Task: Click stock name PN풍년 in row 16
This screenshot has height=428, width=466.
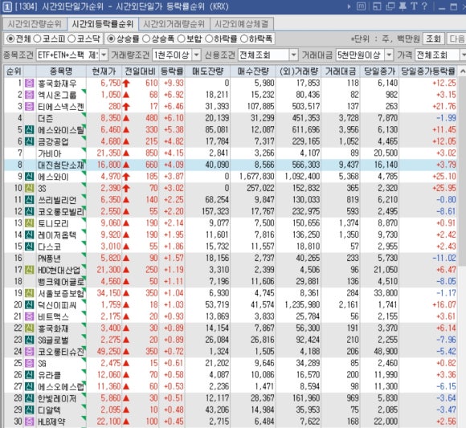Action: [x=49, y=258]
